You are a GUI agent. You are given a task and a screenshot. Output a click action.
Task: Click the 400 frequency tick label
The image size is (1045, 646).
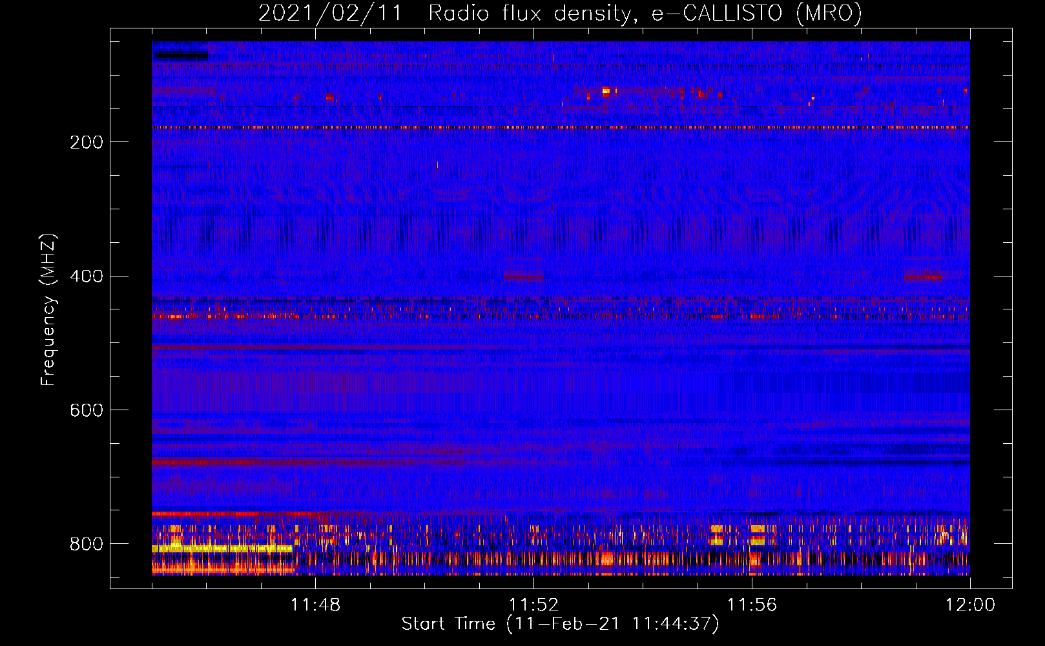click(x=87, y=276)
